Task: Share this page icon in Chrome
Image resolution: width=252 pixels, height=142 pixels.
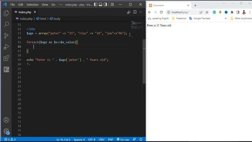Action: click(201, 12)
